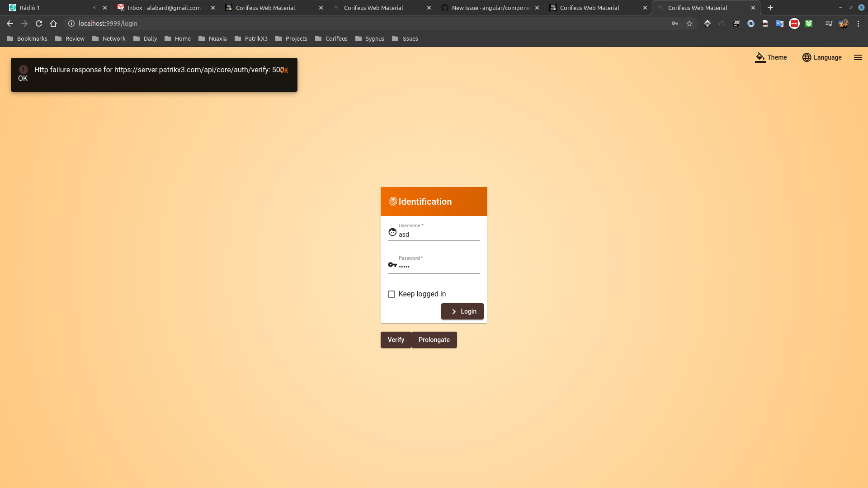Click the Language globe icon

point(807,57)
